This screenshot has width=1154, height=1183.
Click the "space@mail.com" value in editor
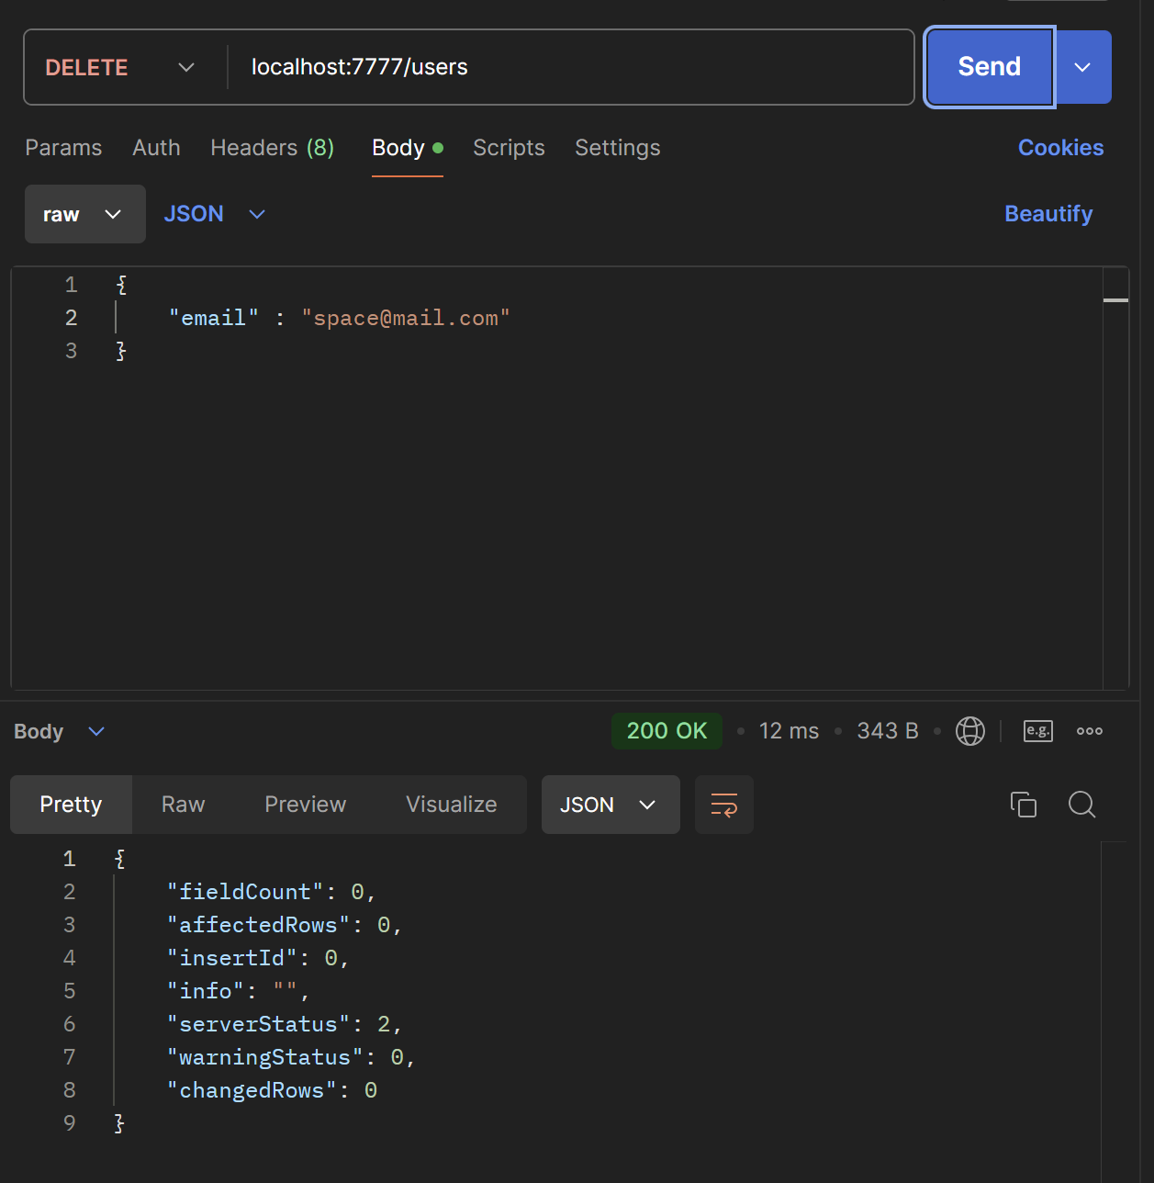click(x=406, y=318)
